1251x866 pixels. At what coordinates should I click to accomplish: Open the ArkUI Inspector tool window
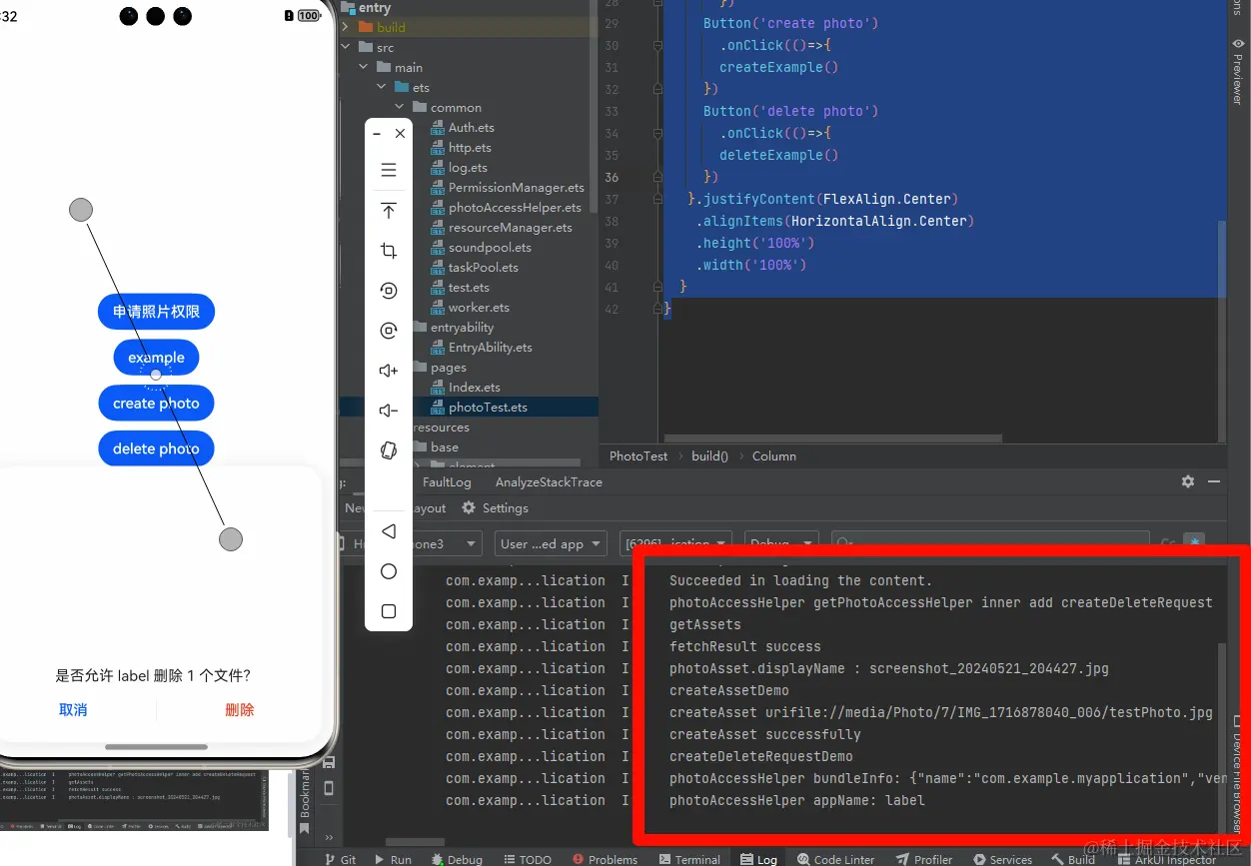pyautogui.click(x=1168, y=859)
